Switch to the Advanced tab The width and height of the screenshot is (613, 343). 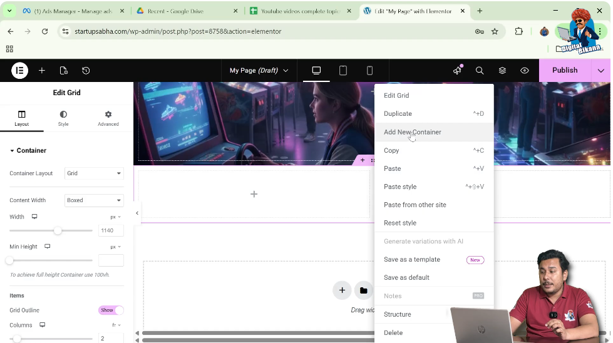[x=108, y=118]
